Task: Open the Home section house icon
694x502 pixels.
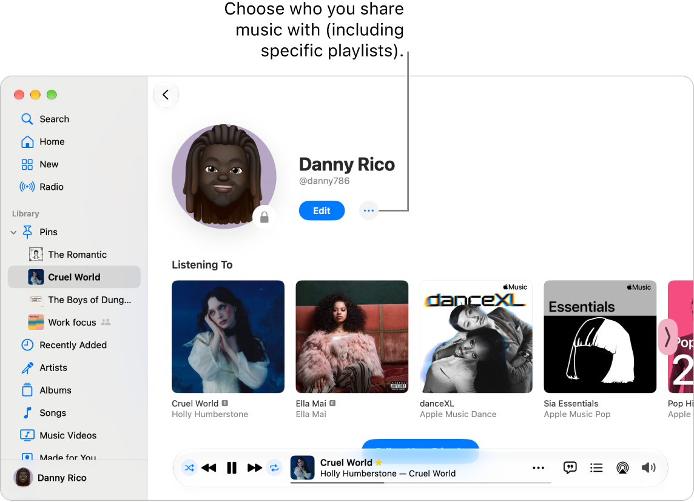Action: 27,141
